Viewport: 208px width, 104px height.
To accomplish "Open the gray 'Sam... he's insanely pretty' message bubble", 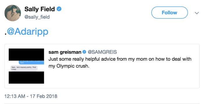I will pyautogui.click(x=24, y=68).
